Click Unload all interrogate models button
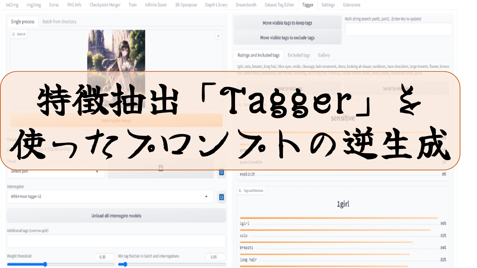This screenshot has height=268, width=477. pyautogui.click(x=116, y=216)
